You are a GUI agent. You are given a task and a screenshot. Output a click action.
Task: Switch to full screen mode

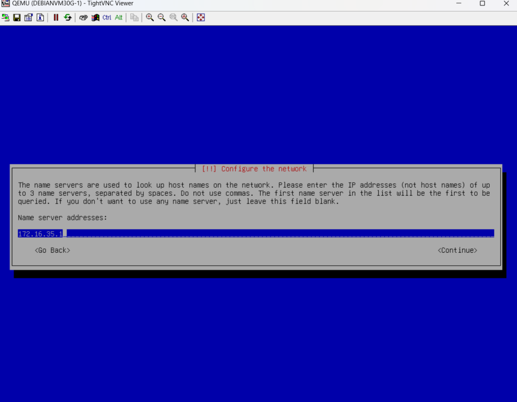point(201,18)
